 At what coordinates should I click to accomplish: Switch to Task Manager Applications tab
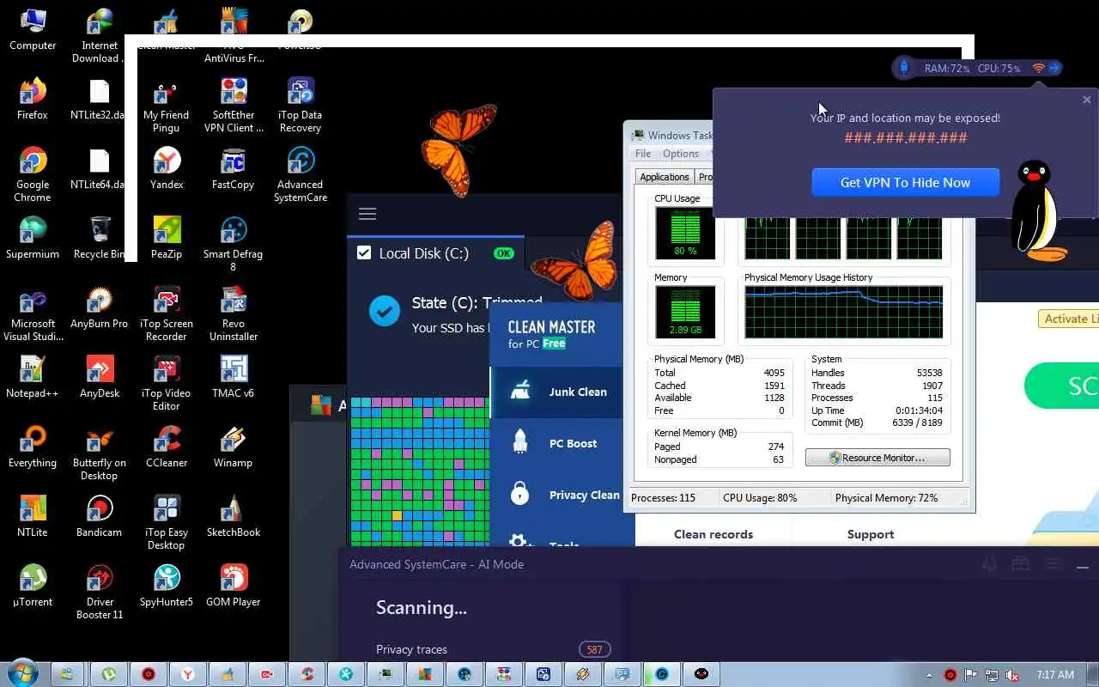pyautogui.click(x=665, y=177)
